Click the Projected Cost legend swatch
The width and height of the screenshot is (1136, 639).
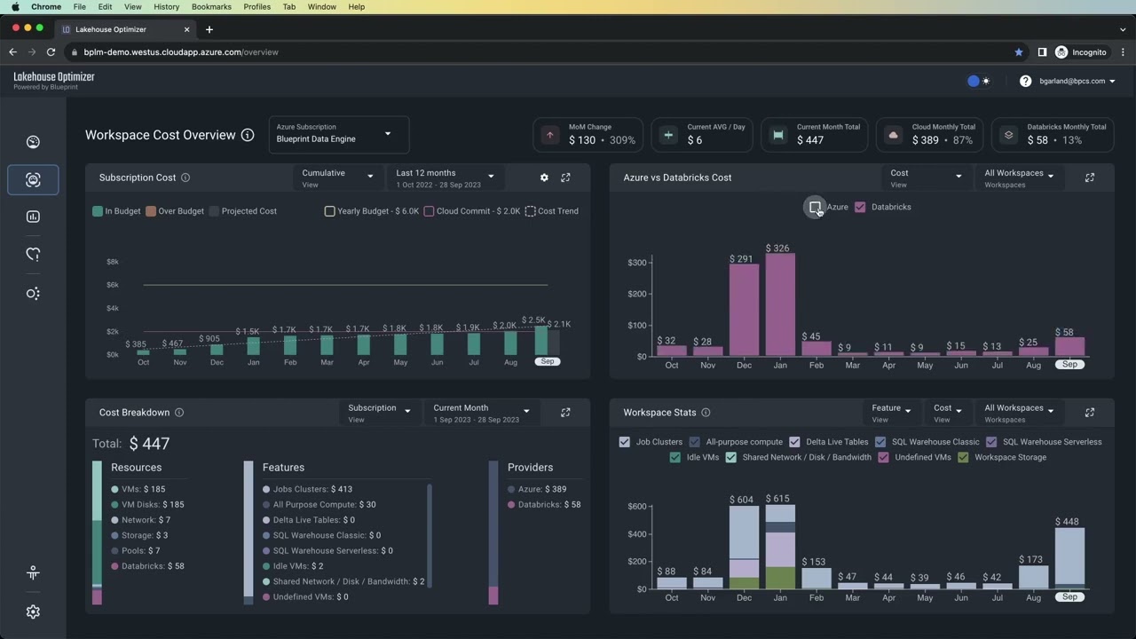(214, 211)
